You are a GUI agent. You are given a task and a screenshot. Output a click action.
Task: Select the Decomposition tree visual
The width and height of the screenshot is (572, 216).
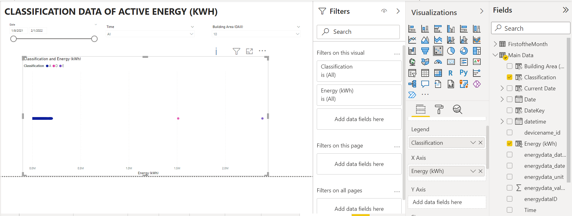point(412,84)
